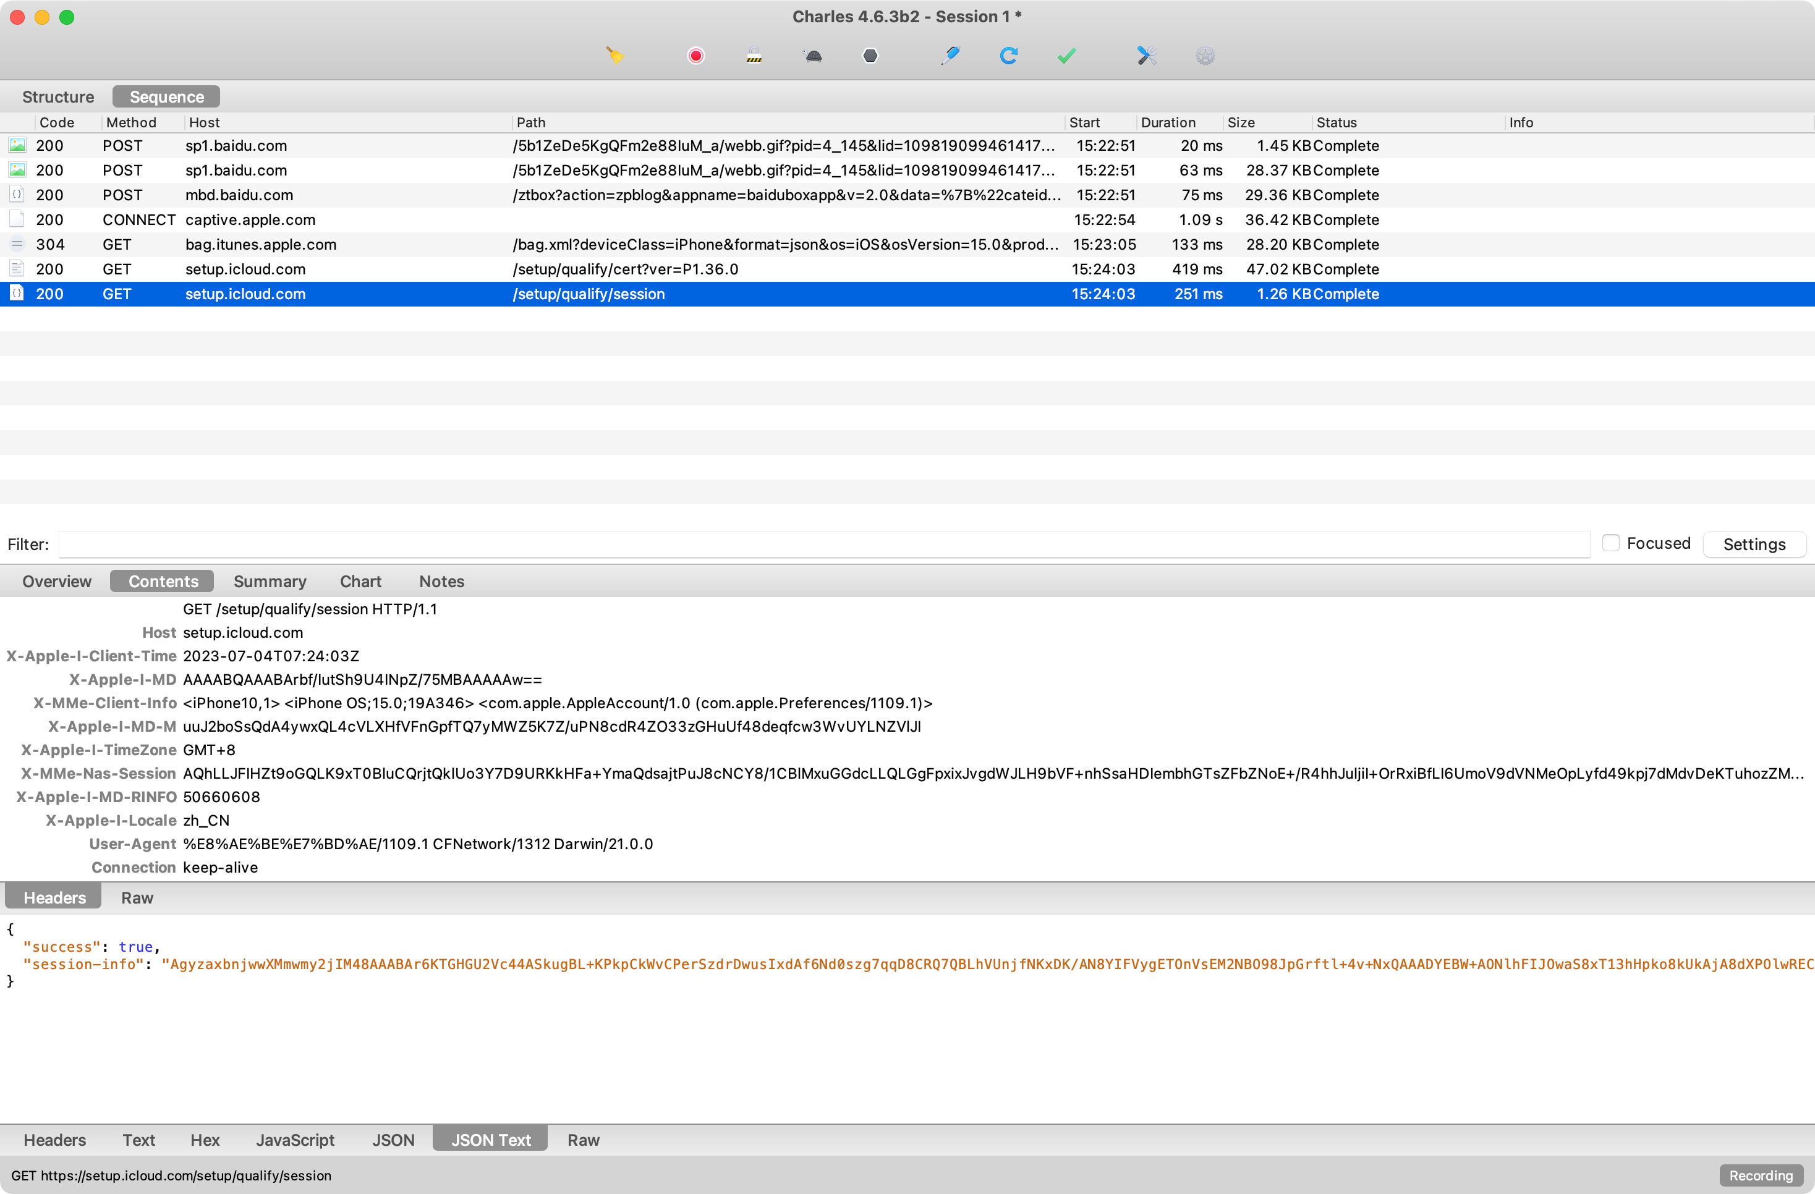Enable the Focused checkbox

point(1610,543)
